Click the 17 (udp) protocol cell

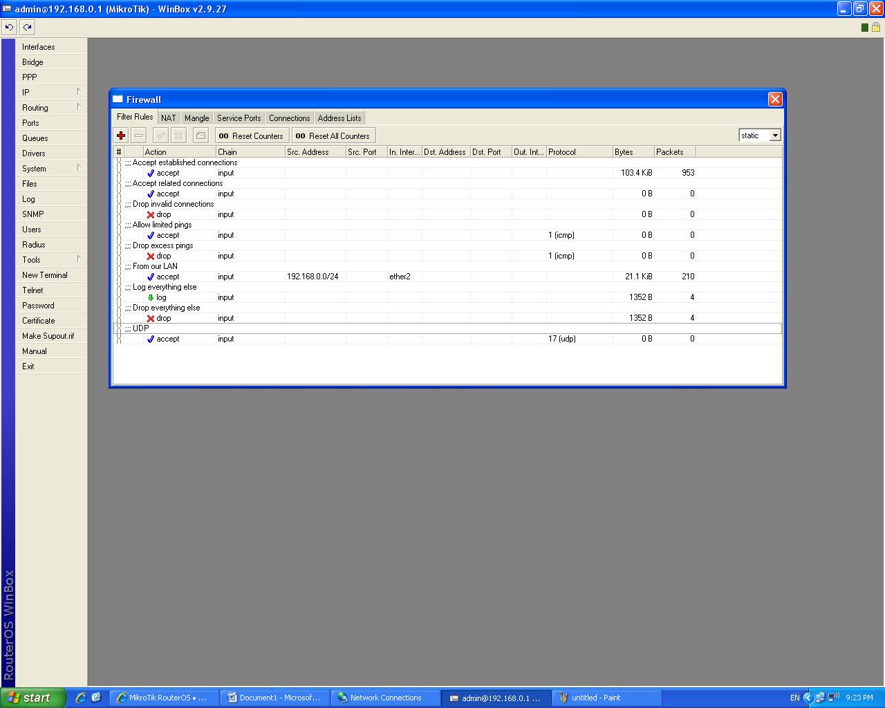coord(580,339)
